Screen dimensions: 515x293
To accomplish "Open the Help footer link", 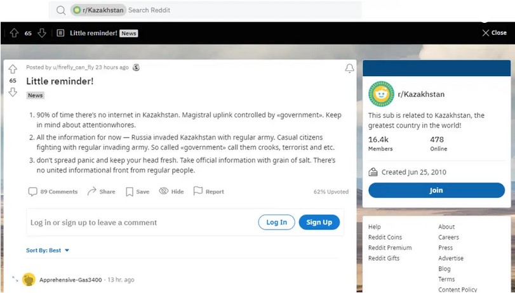I will 375,226.
